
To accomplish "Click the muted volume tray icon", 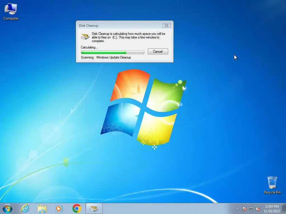I will (x=258, y=209).
